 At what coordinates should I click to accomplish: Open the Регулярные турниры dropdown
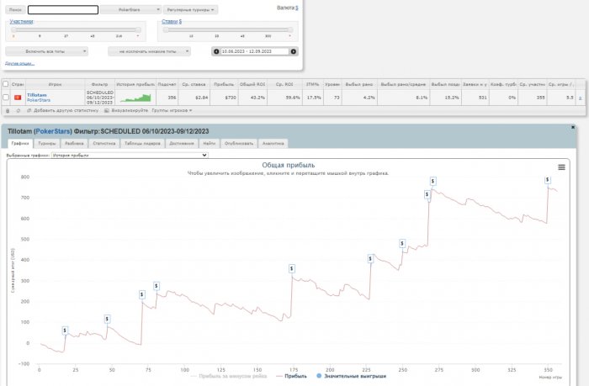click(x=190, y=10)
